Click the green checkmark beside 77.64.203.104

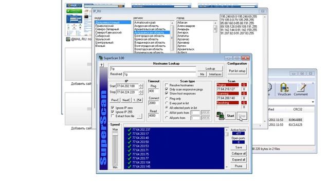pyautogui.click(x=129, y=162)
